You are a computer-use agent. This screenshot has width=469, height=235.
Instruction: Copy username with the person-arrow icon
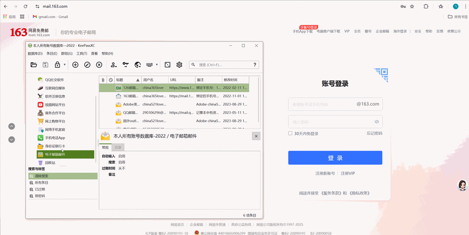[114, 64]
